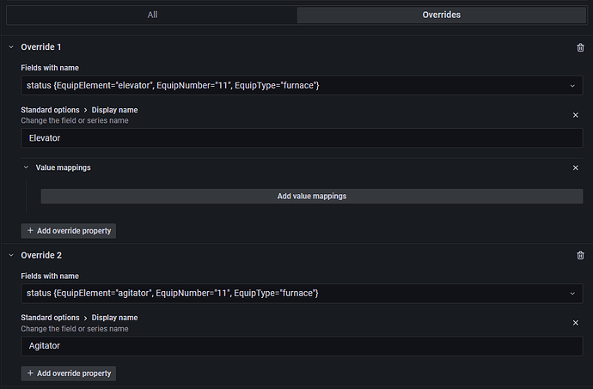Remove Value mappings property
Viewport: 593px width, 389px height.
575,167
